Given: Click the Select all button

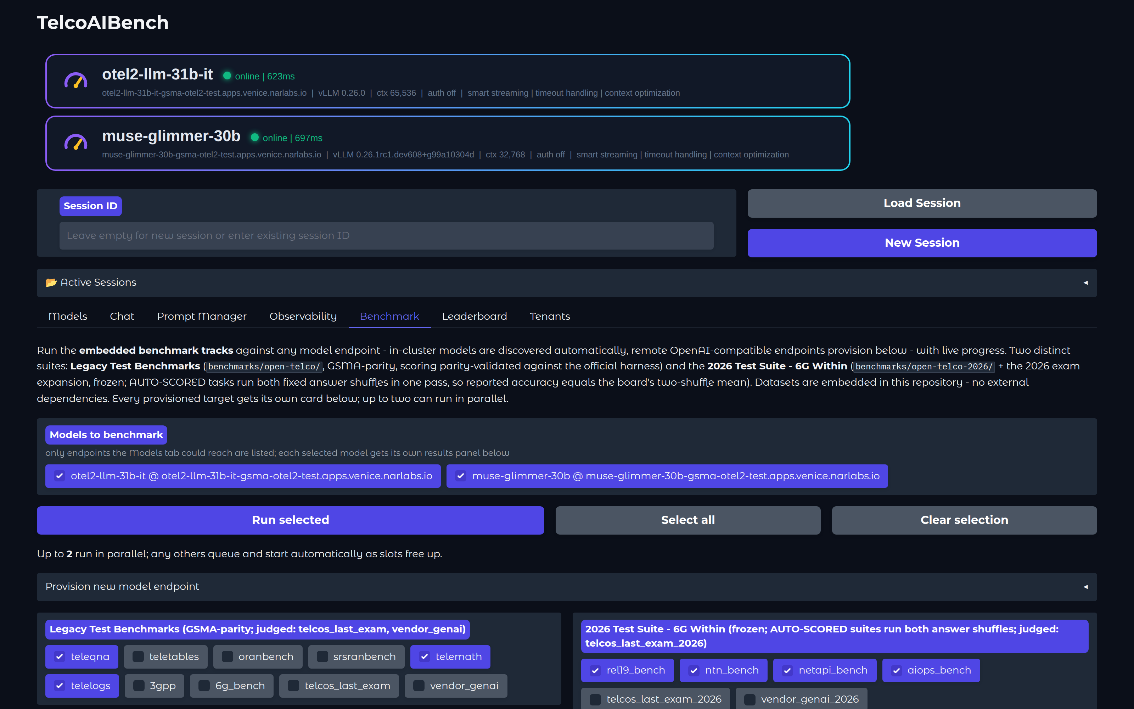Looking at the screenshot, I should pyautogui.click(x=688, y=520).
